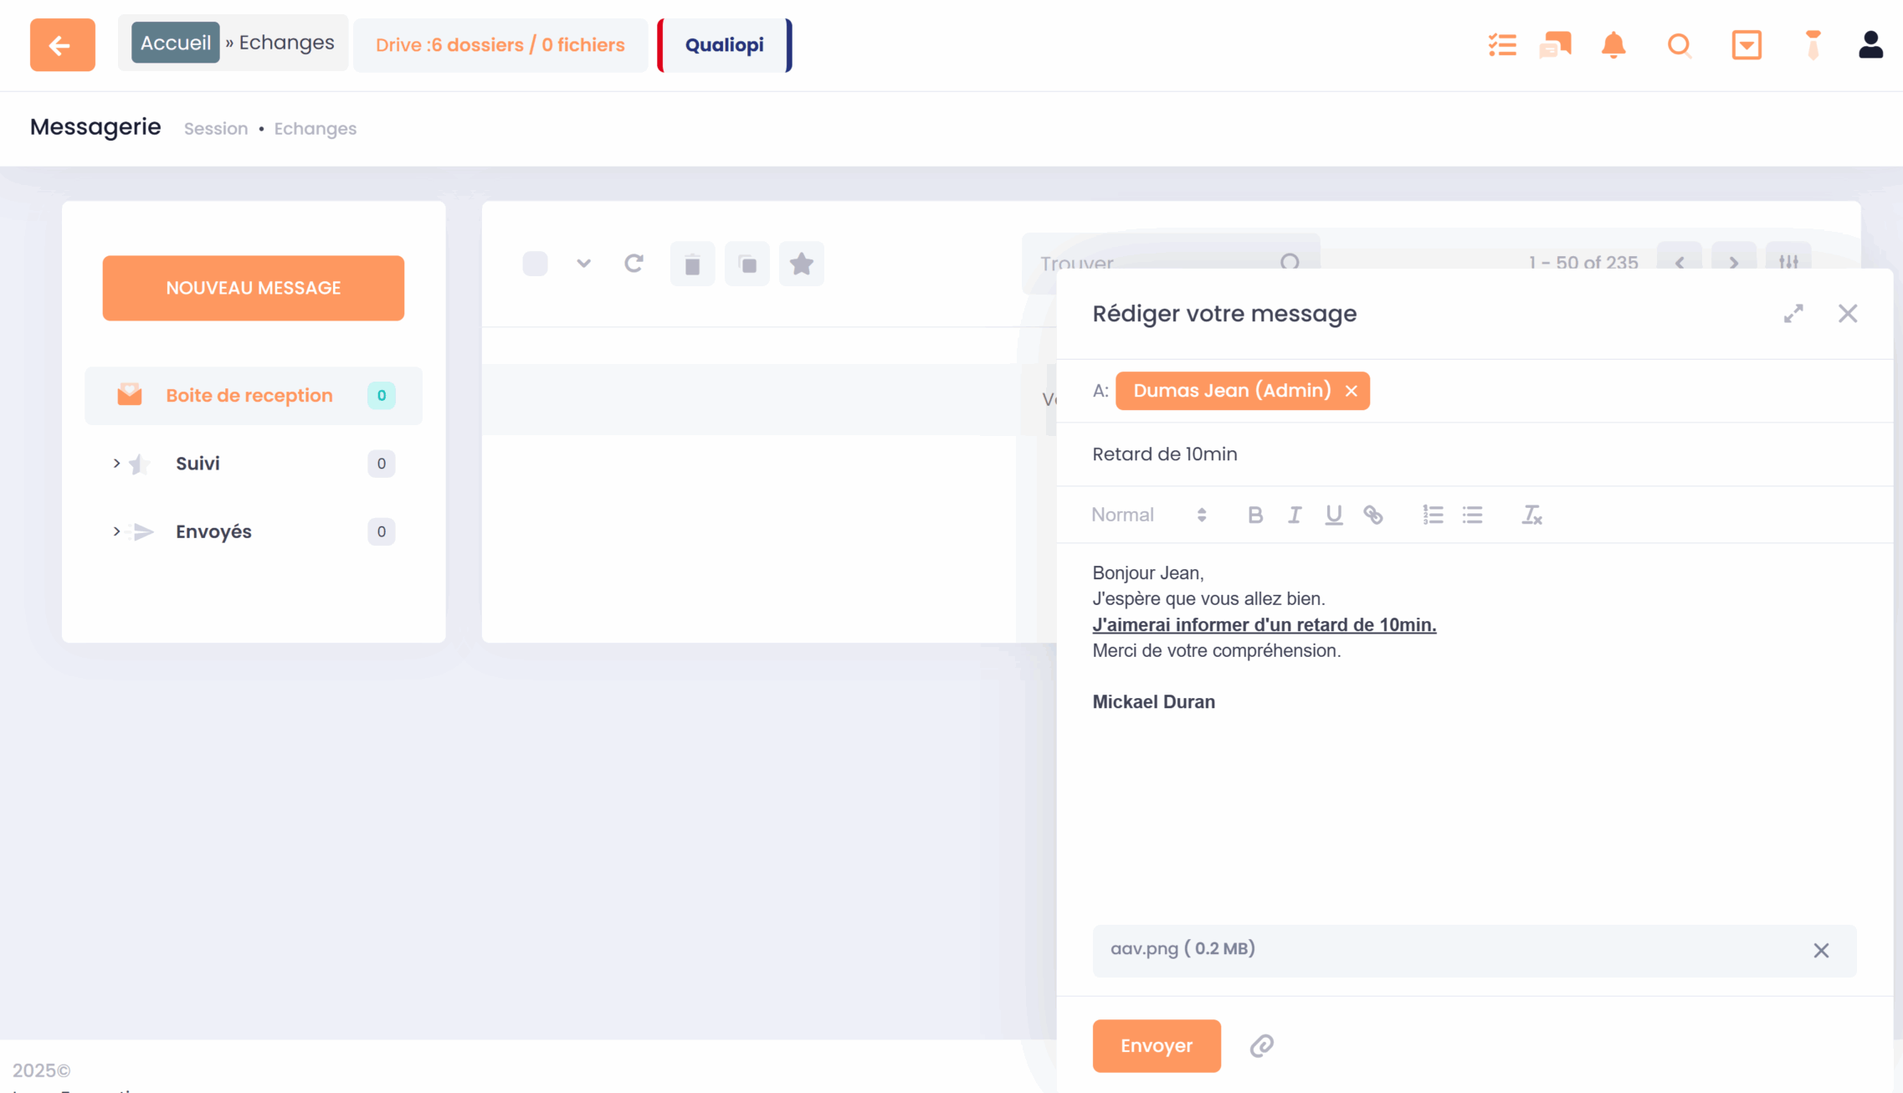Viewport: 1903px width, 1093px height.
Task: Create a numbered list in the message
Action: click(1433, 515)
